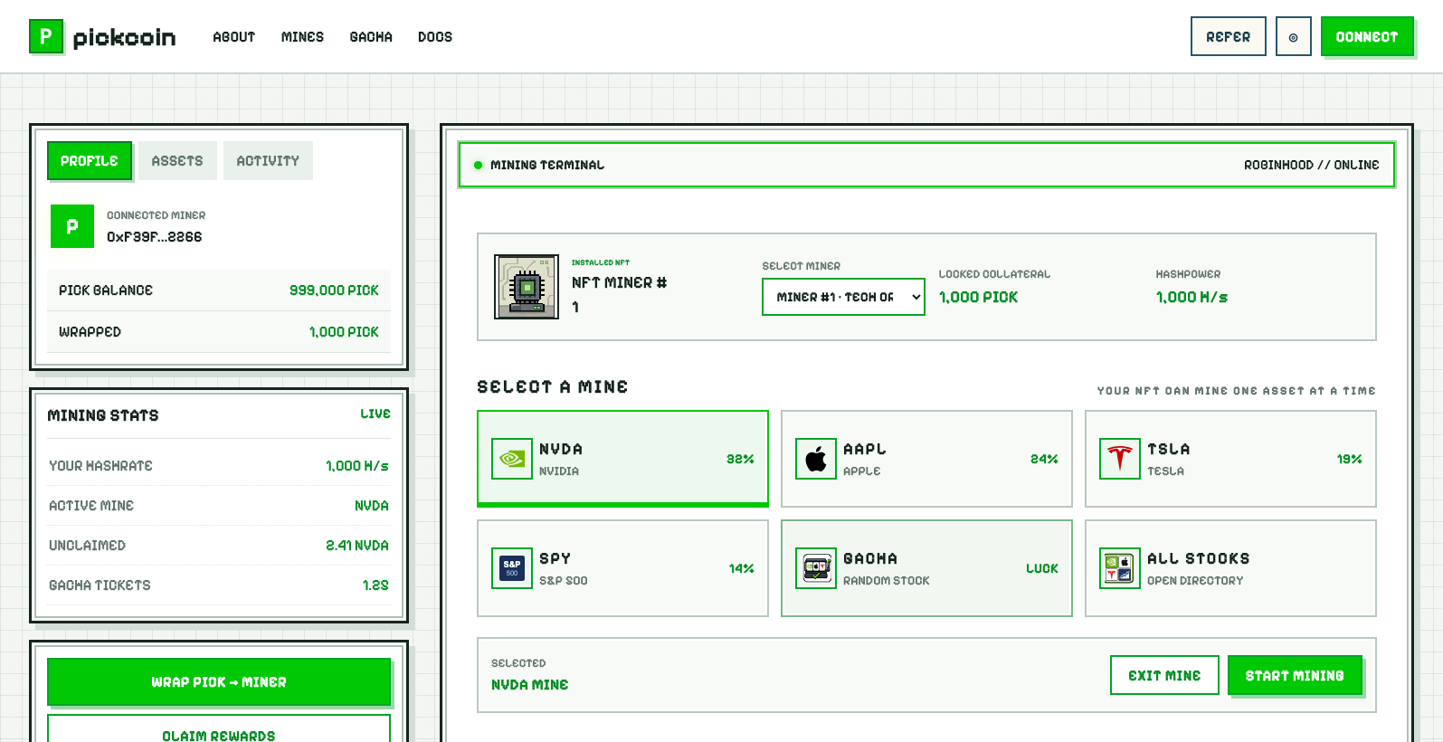Click the green status dot in Mining Terminal

pyautogui.click(x=478, y=165)
